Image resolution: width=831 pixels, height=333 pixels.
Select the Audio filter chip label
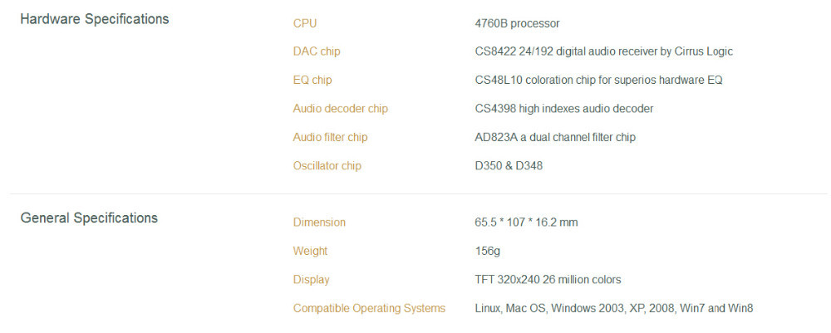[330, 138]
